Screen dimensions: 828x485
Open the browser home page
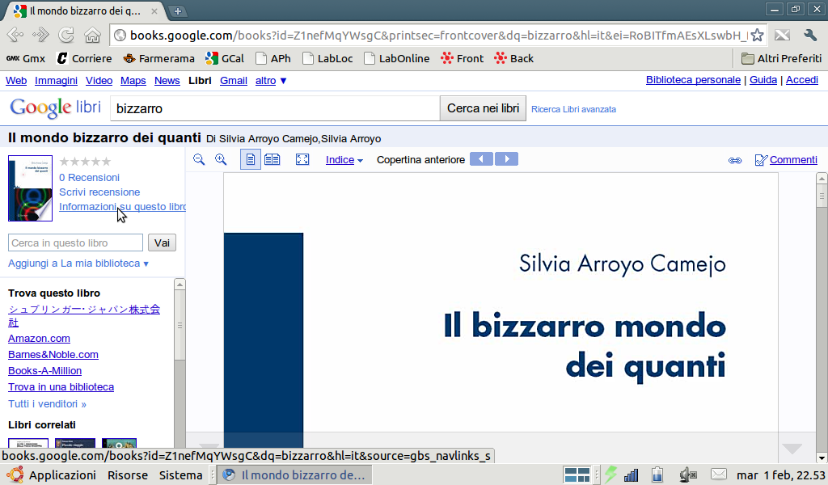coord(92,35)
